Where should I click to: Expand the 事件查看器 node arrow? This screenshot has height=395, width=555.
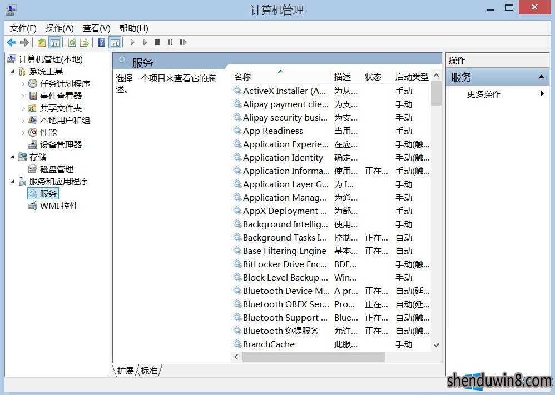[x=23, y=96]
